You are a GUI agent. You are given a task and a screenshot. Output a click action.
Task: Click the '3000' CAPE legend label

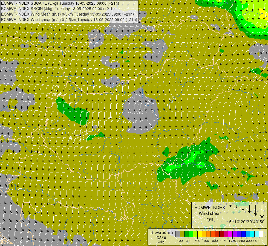click(250, 241)
